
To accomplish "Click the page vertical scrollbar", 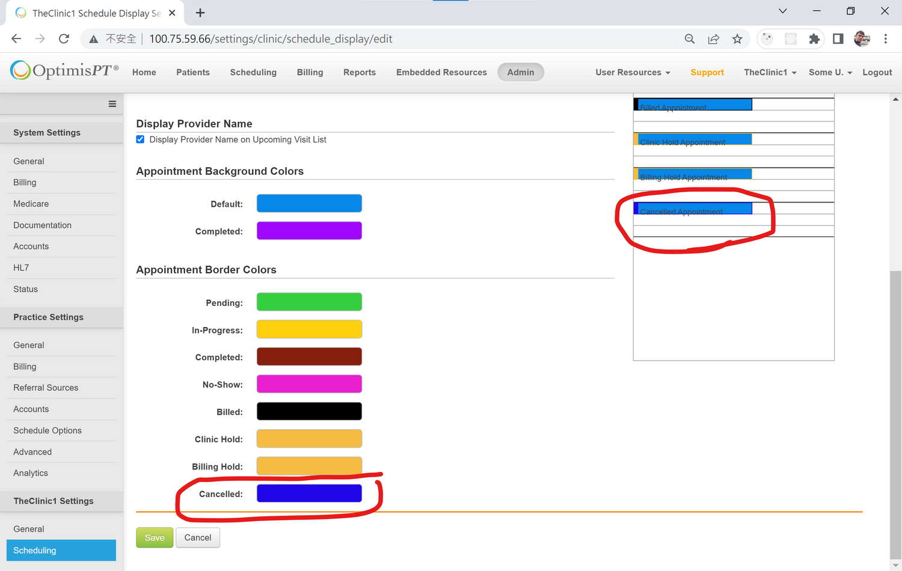I will click(895, 415).
